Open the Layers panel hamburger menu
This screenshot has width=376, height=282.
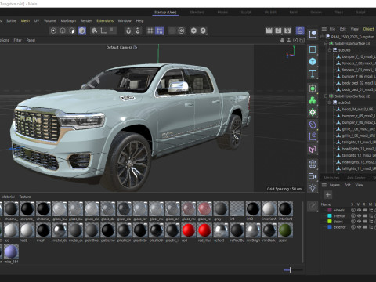click(324, 185)
